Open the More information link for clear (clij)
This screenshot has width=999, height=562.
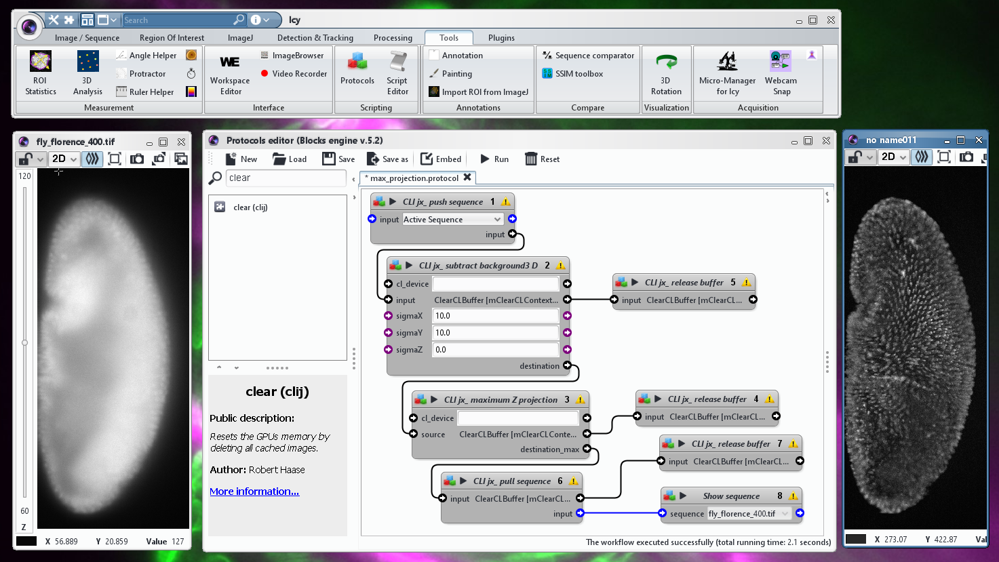[254, 491]
